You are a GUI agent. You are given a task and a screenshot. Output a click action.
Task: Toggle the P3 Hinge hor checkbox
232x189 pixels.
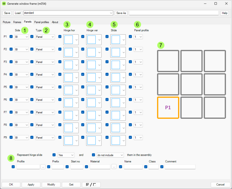pyautogui.click(x=60, y=62)
